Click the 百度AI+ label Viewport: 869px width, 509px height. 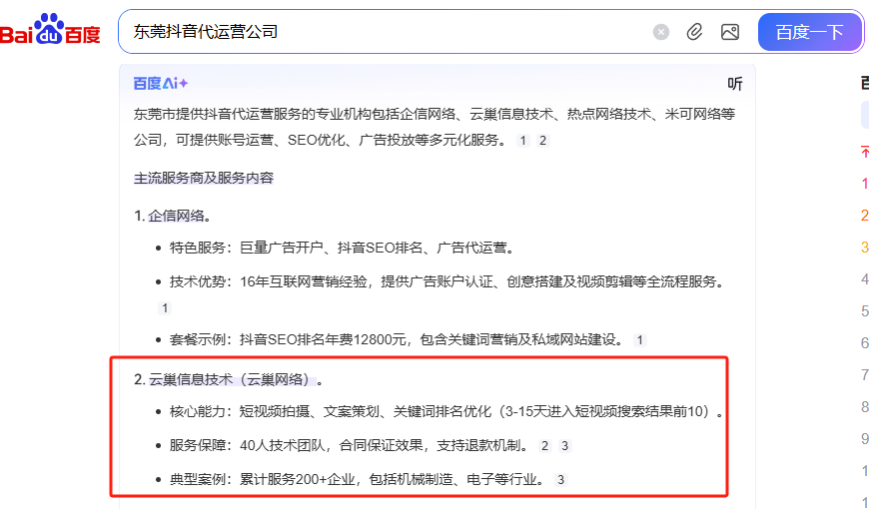pyautogui.click(x=161, y=84)
